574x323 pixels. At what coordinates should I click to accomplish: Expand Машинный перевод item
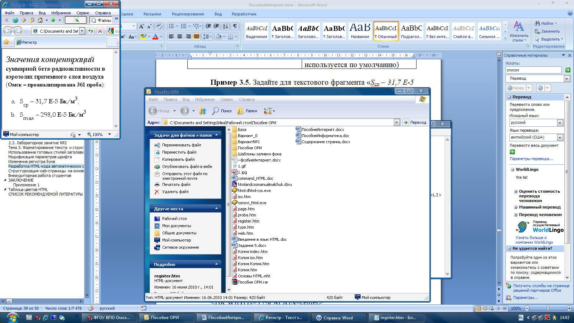[x=516, y=207]
